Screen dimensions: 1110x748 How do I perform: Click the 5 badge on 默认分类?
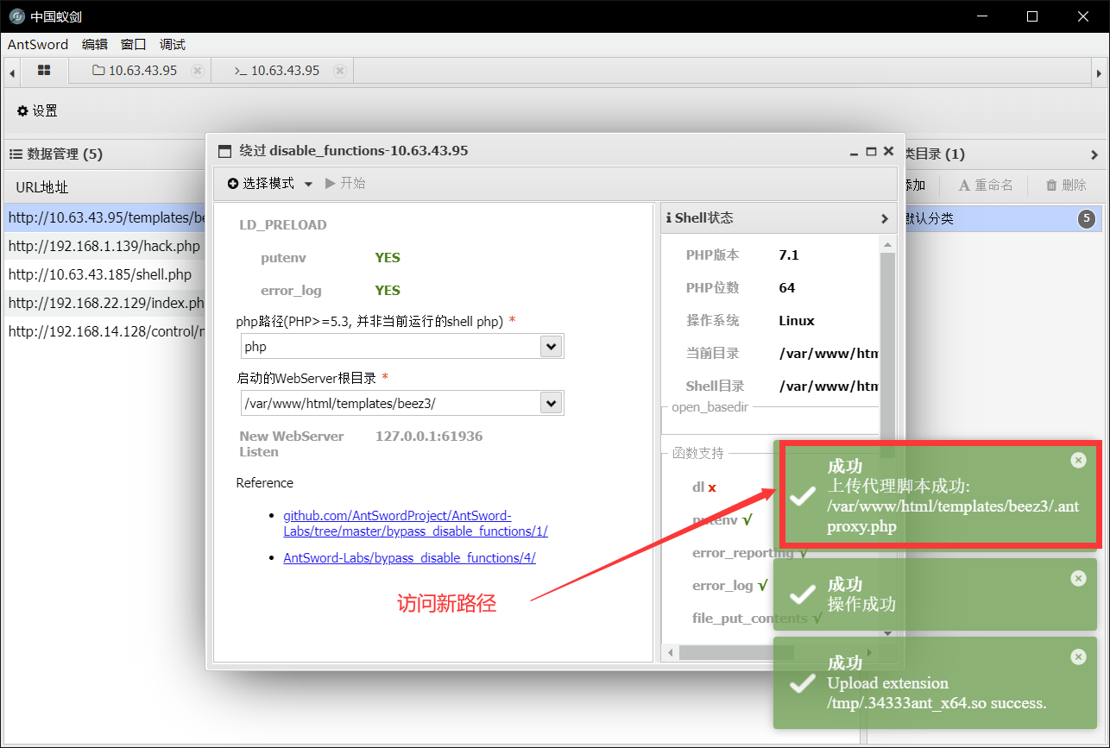(x=1087, y=218)
